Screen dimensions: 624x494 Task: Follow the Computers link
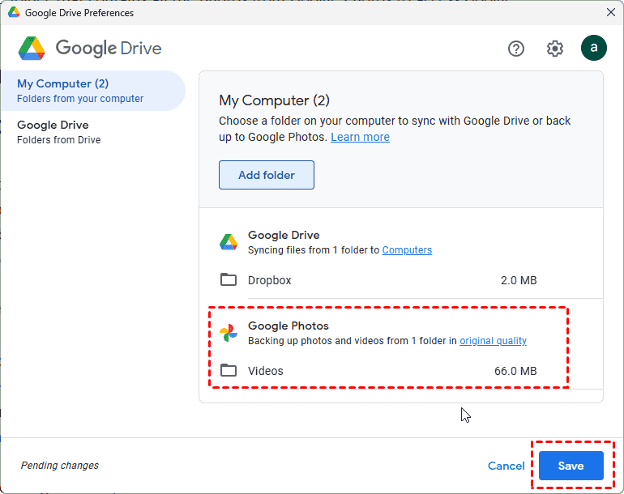[407, 250]
